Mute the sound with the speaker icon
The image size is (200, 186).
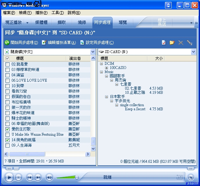pos(49,177)
